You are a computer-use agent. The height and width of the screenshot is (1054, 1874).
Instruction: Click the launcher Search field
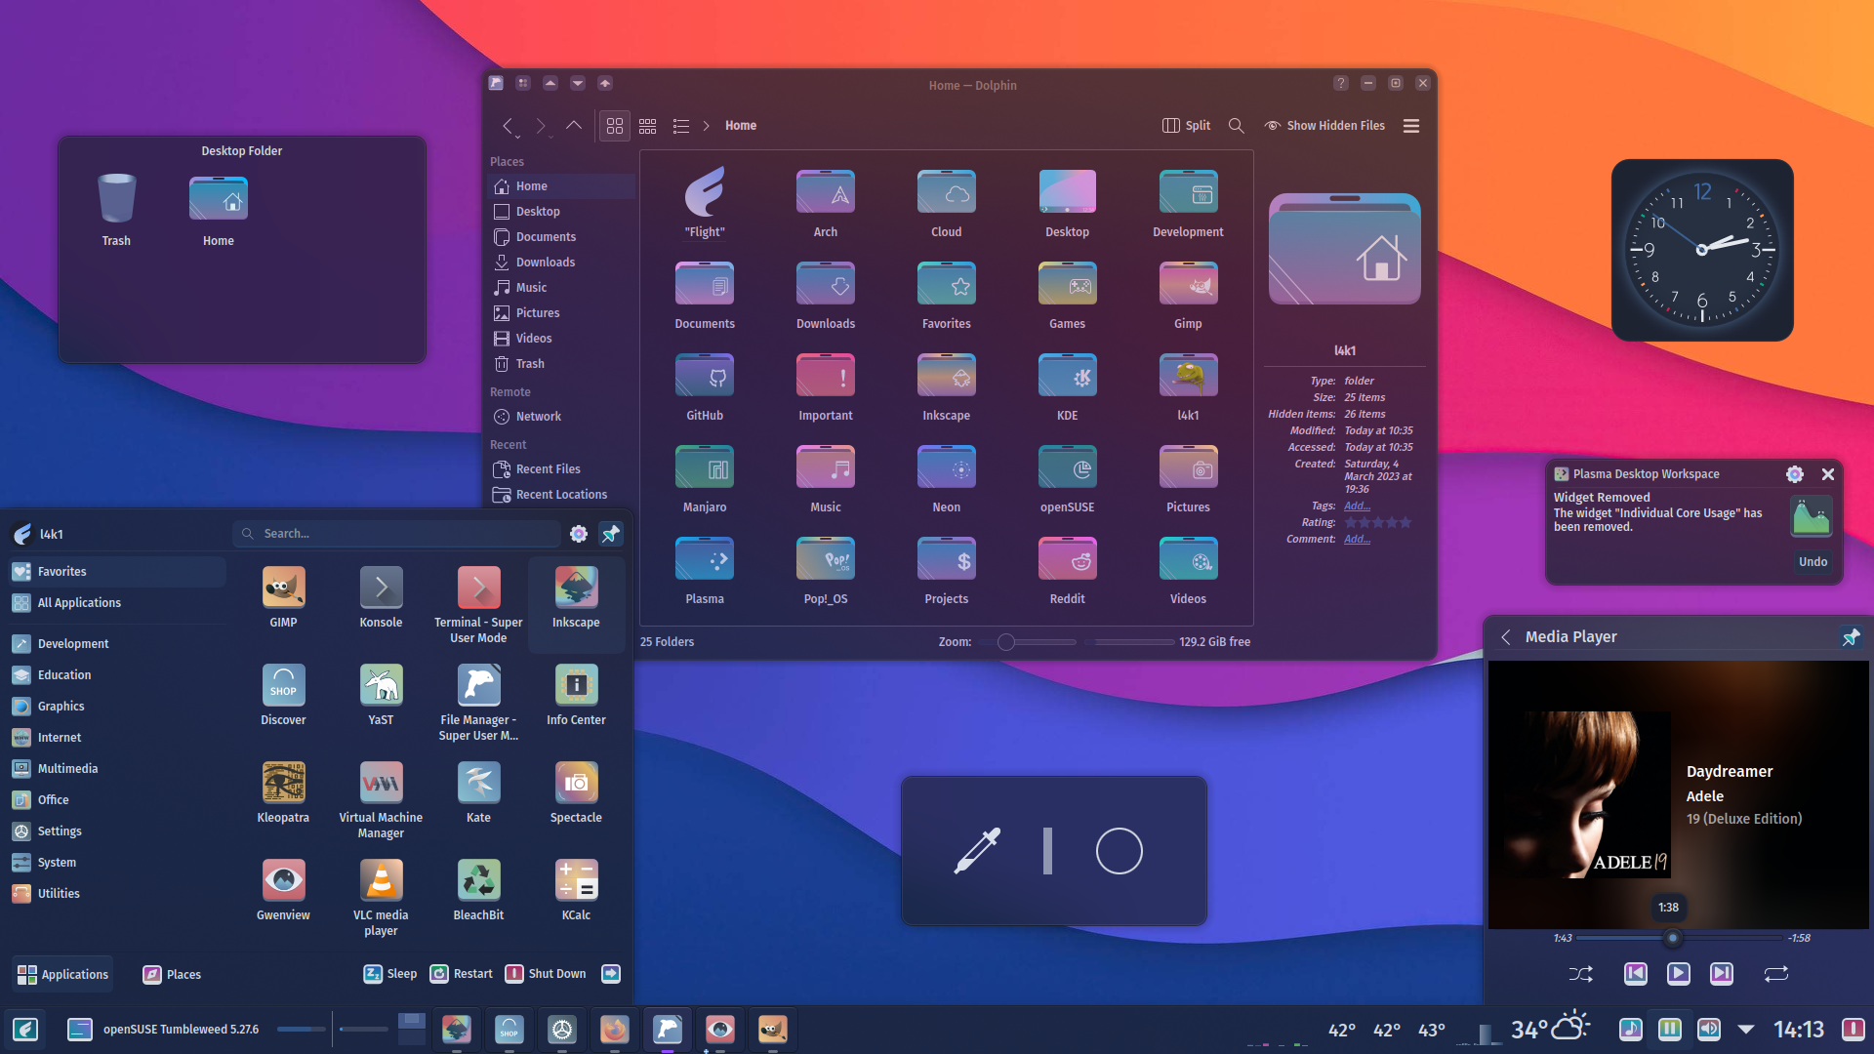397,534
